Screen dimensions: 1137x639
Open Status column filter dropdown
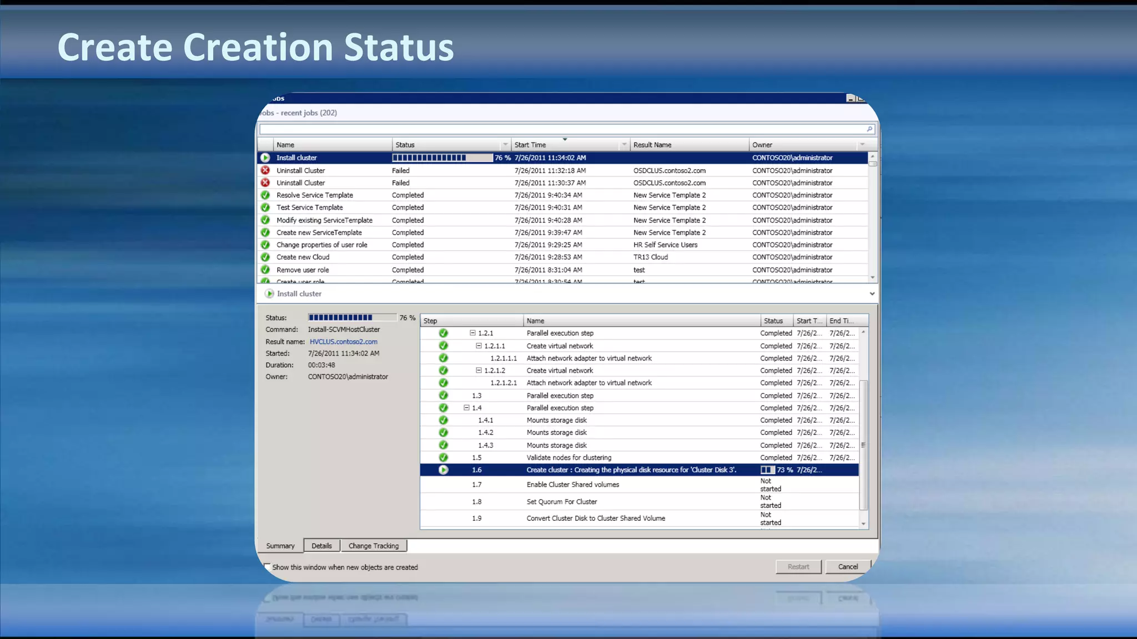click(505, 145)
